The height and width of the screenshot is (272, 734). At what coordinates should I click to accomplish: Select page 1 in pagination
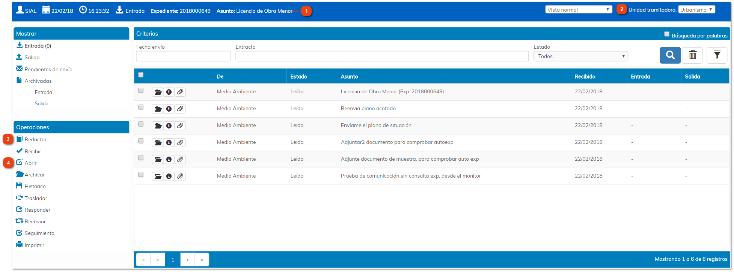pyautogui.click(x=173, y=260)
